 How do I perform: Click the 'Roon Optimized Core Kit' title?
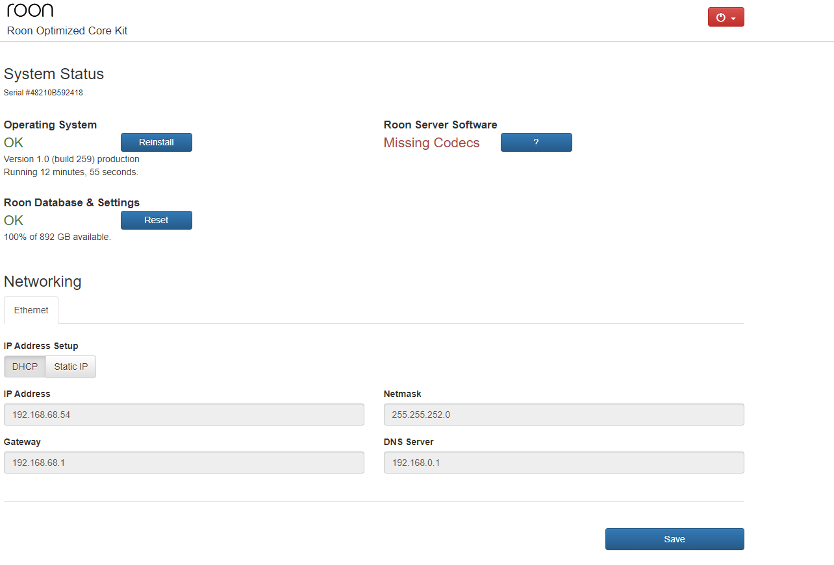coord(67,30)
